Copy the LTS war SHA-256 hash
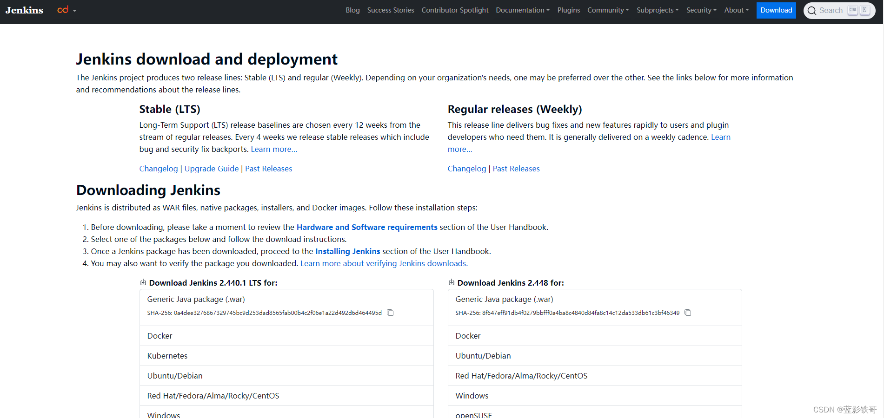This screenshot has width=884, height=418. [x=391, y=313]
